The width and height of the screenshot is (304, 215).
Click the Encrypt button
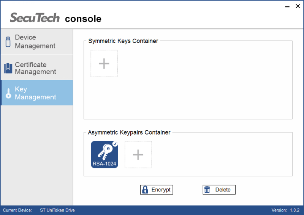(x=157, y=190)
